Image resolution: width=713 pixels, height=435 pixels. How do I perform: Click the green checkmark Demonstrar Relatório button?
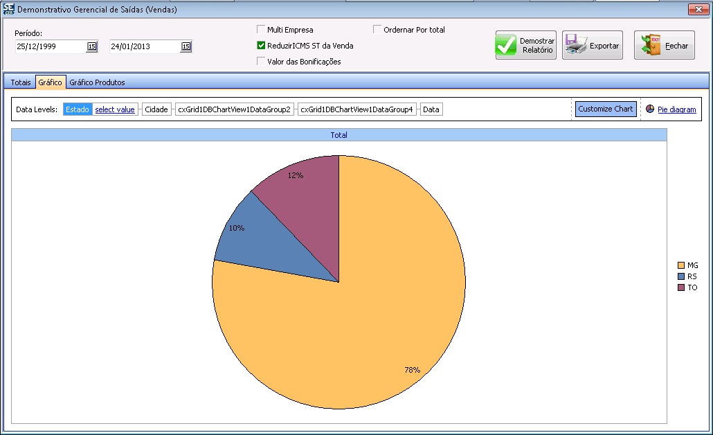(525, 46)
